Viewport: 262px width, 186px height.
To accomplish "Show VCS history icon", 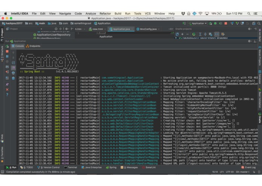I will (242, 23).
